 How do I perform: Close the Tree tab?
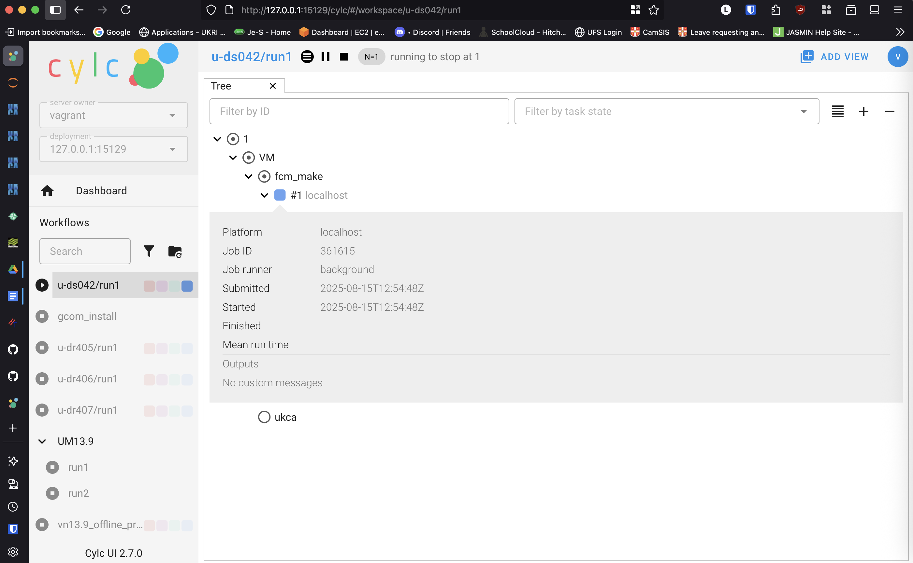coord(272,86)
